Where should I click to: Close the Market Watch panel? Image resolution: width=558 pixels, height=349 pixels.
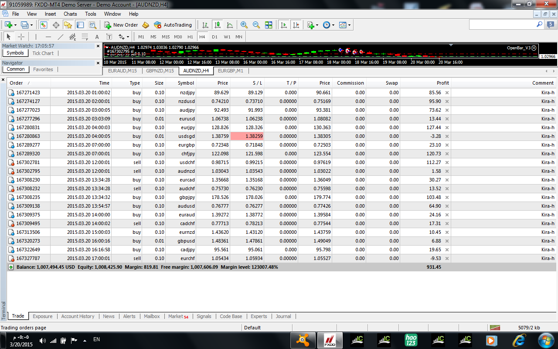[98, 46]
